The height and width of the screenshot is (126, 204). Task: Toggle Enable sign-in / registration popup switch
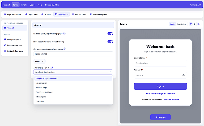(110, 34)
